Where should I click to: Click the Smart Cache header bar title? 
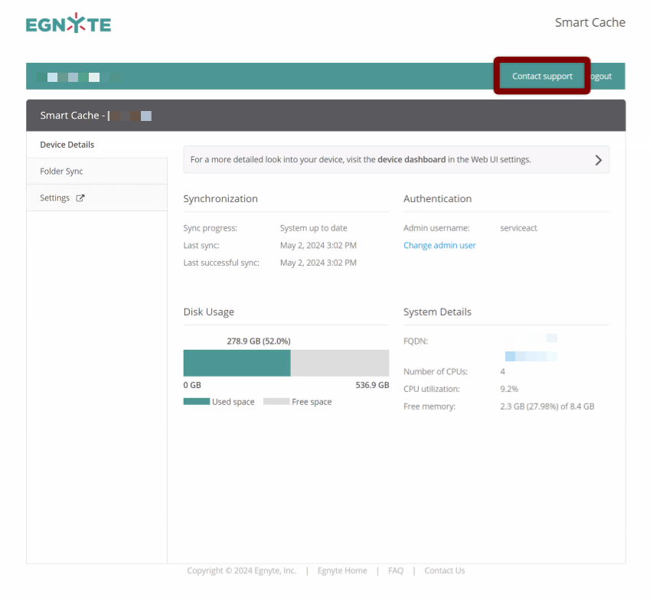[x=73, y=115]
